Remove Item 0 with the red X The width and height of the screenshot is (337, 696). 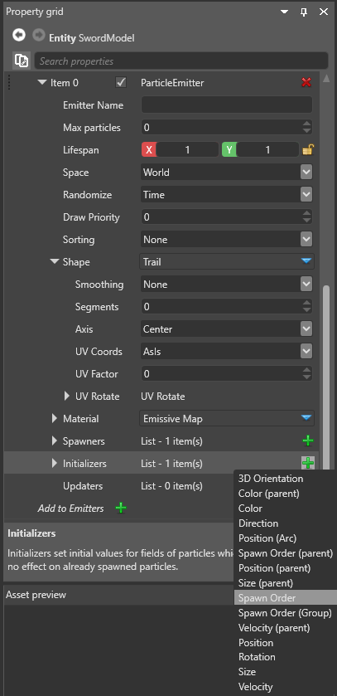point(306,83)
